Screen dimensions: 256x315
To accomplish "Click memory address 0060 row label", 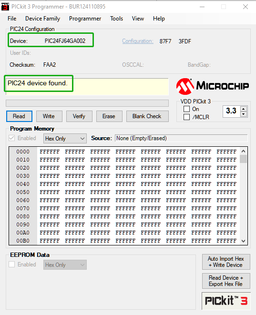I will pos(23,200).
